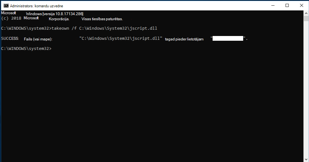Image resolution: width=309 pixels, height=162 pixels.
Task: Click the typed takeown /f command text
Action: point(104,28)
